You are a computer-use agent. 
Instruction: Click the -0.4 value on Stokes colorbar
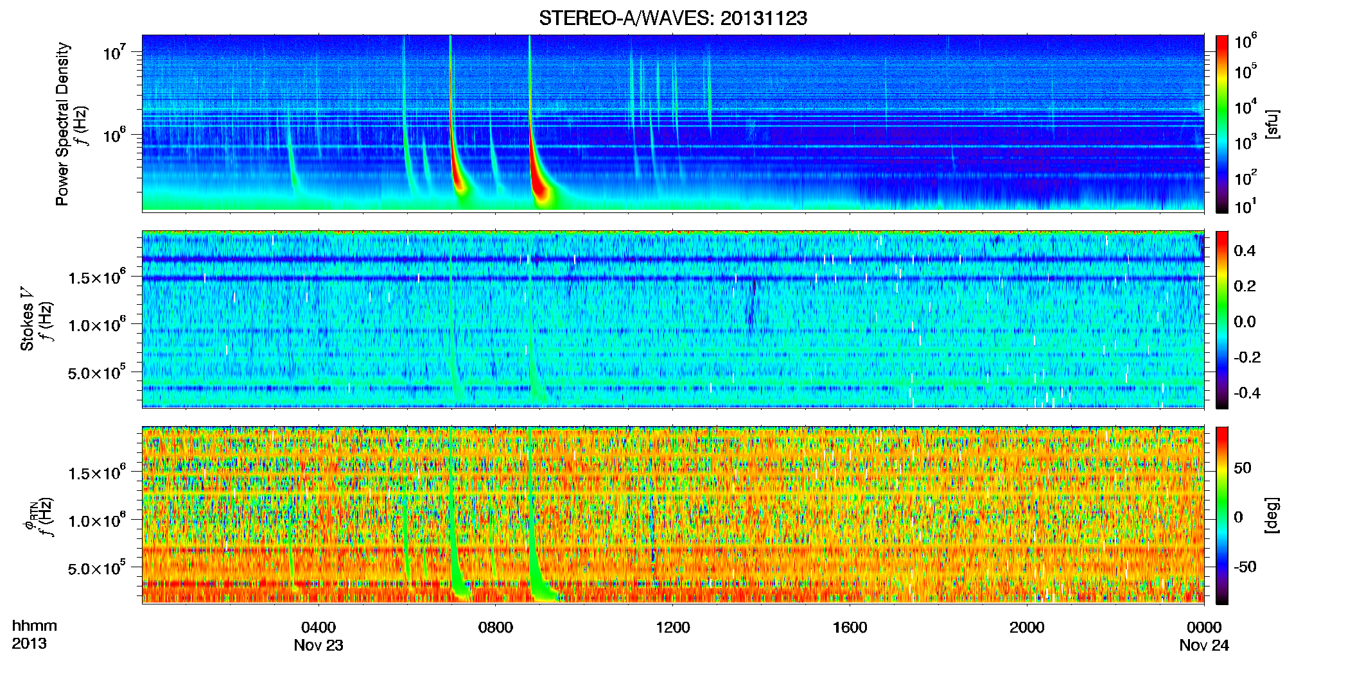point(1247,393)
